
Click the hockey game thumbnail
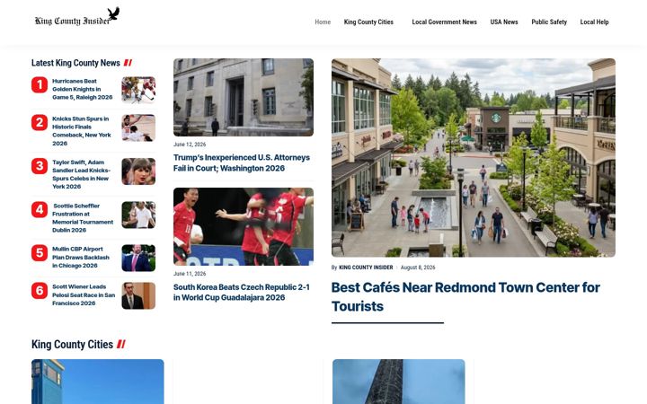138,90
